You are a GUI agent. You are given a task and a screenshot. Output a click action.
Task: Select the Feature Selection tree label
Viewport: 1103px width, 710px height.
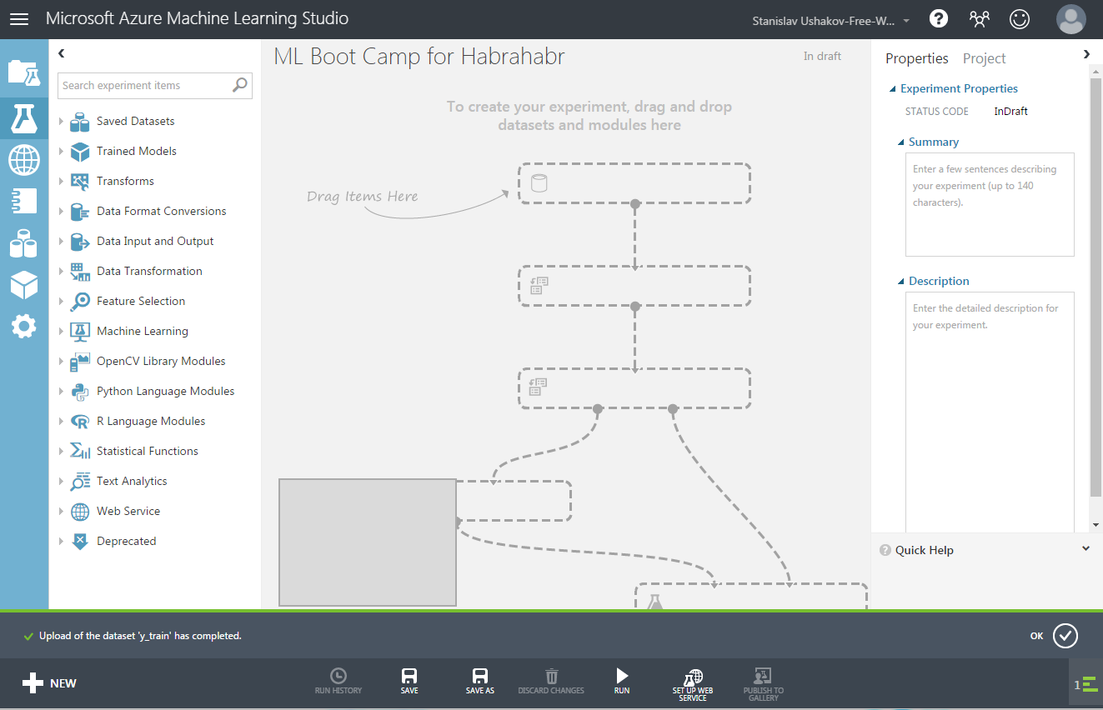click(x=141, y=302)
